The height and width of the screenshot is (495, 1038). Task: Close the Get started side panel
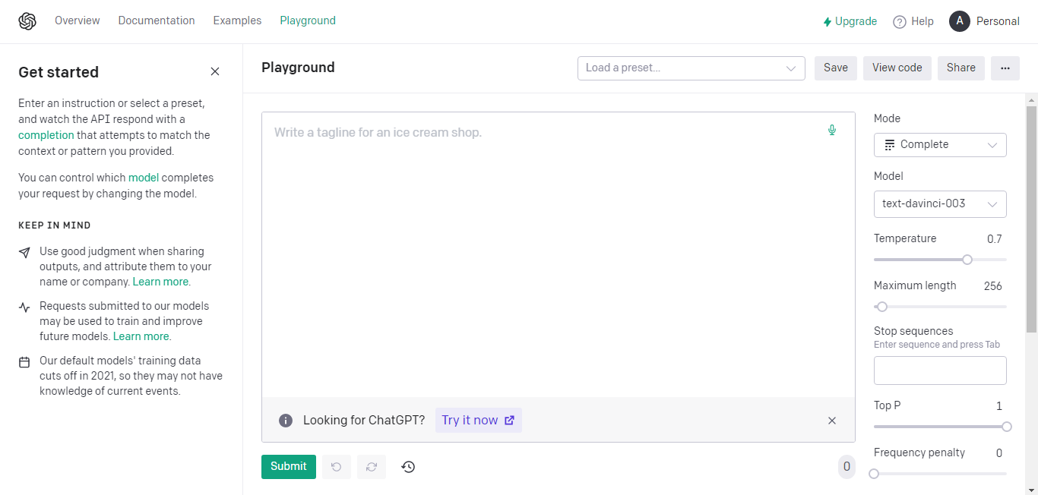pyautogui.click(x=215, y=71)
